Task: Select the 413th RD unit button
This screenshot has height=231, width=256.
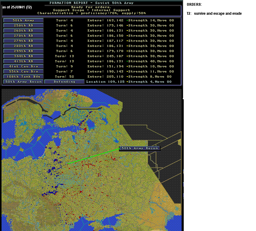Action: click(23, 61)
